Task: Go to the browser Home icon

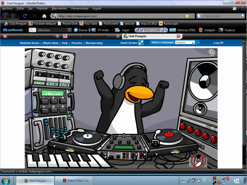Action: coord(44,16)
